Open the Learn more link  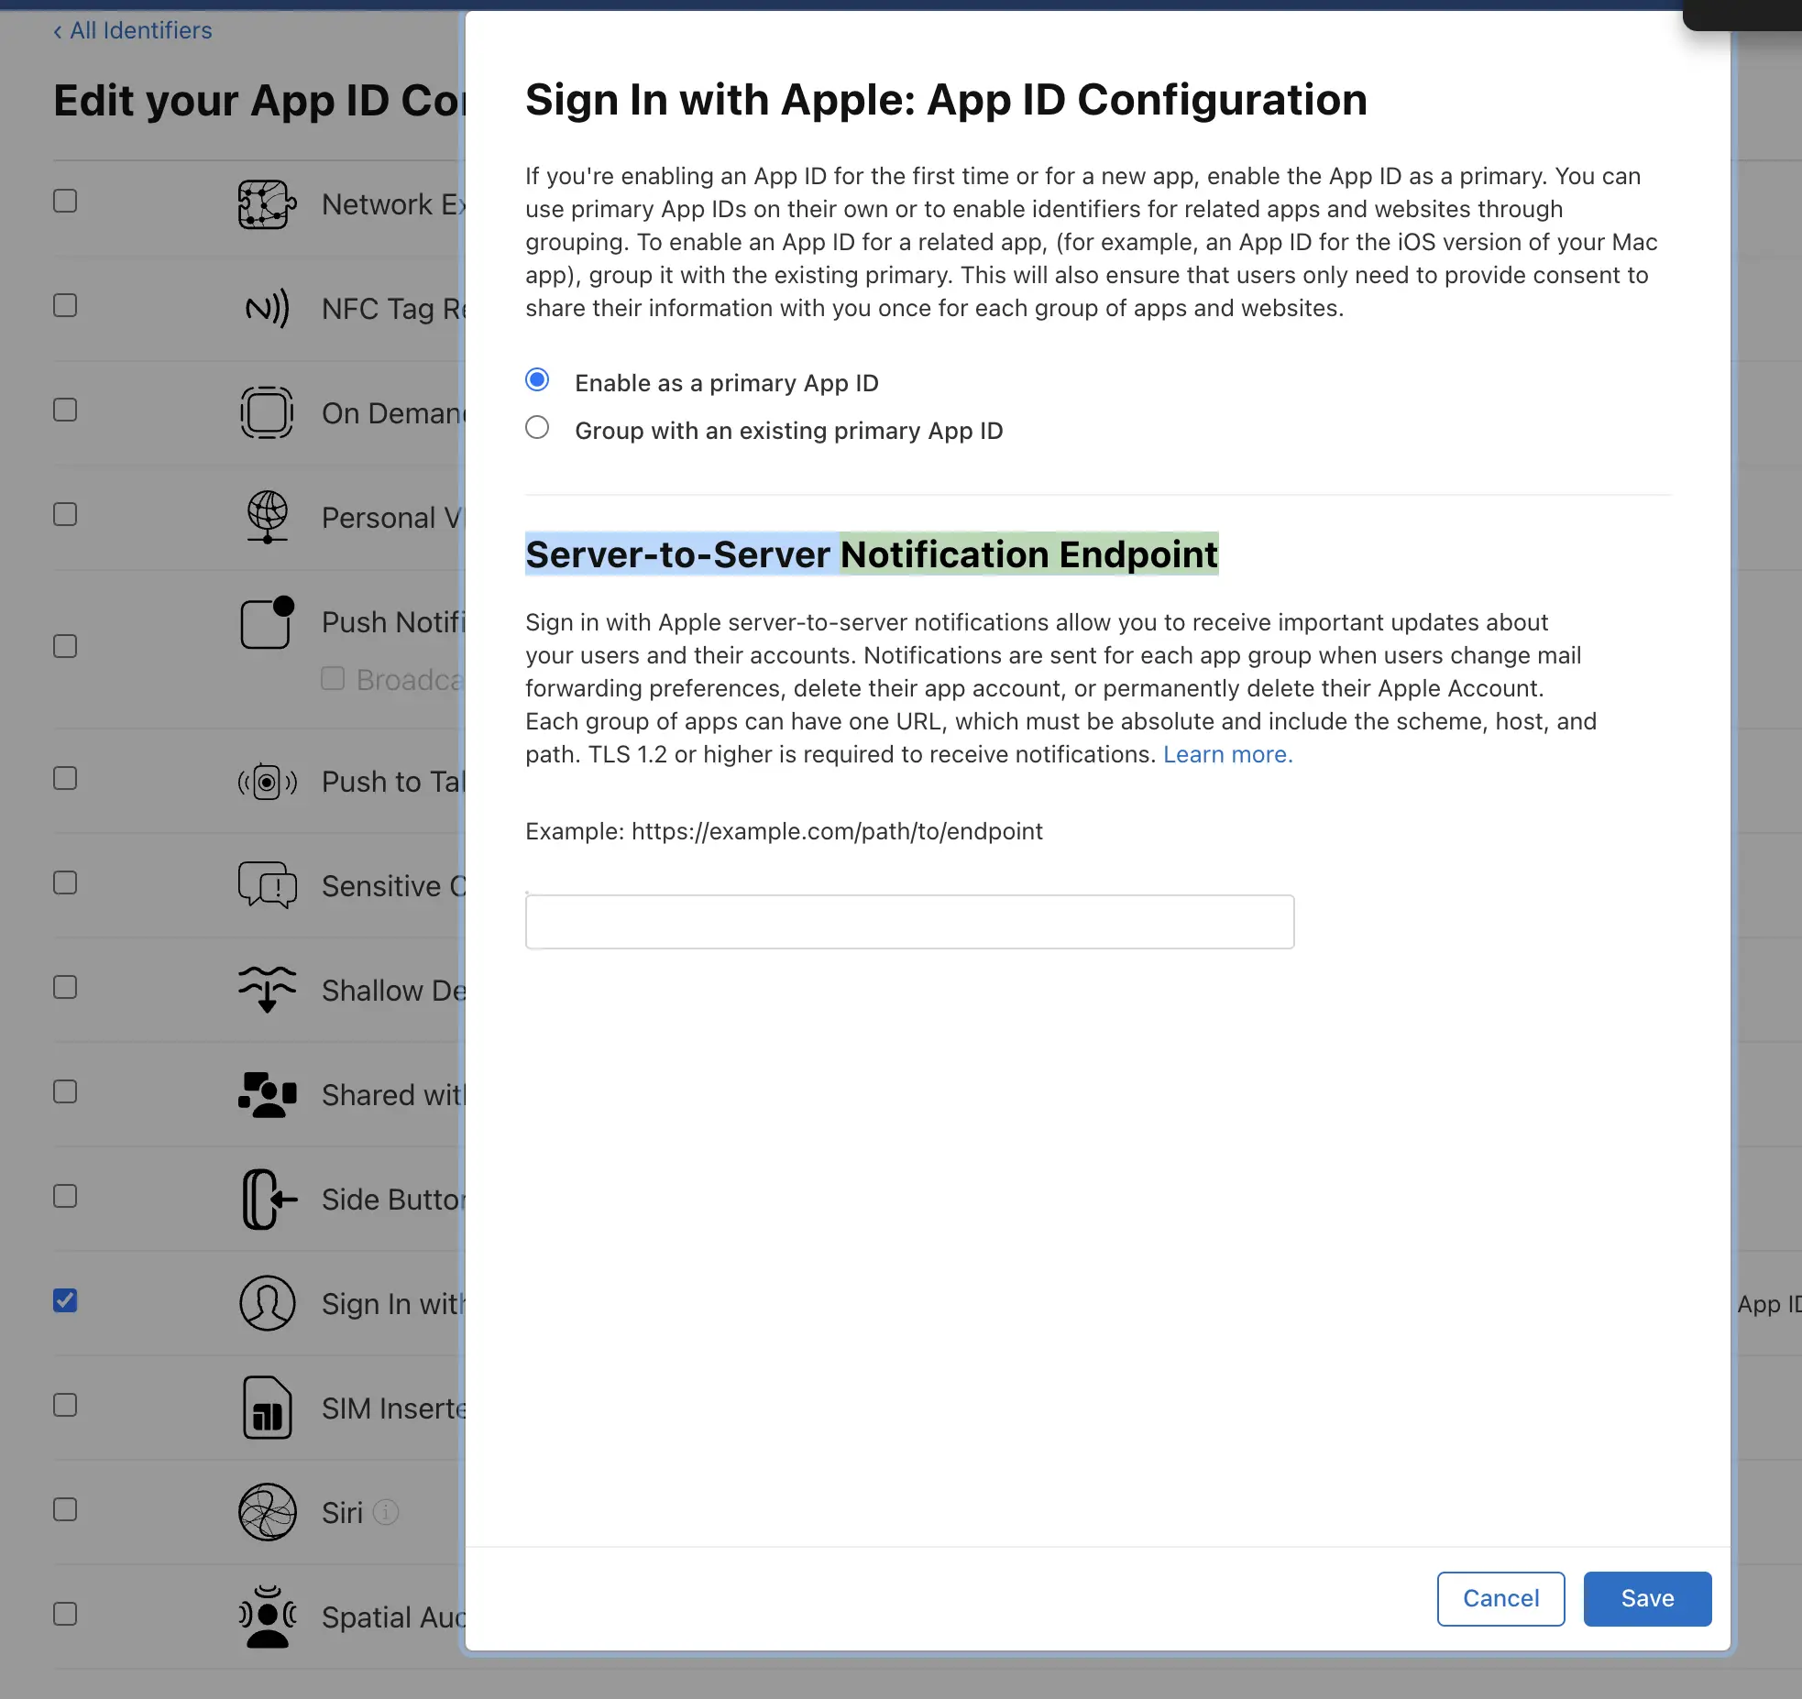pyautogui.click(x=1227, y=754)
